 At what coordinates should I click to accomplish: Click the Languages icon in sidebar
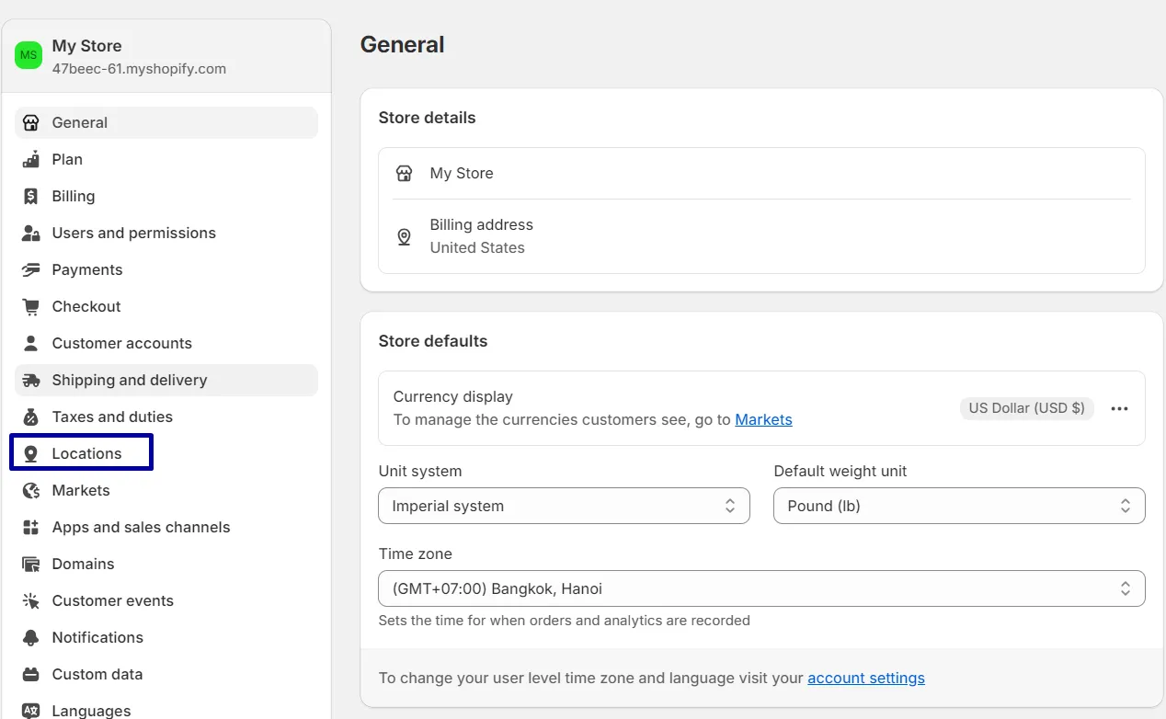pos(31,711)
